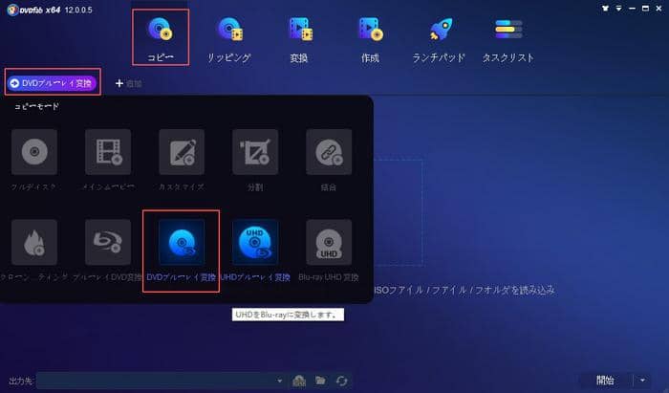The height and width of the screenshot is (393, 669).
Task: Open the ランチパッド launchpad
Action: tap(439, 40)
